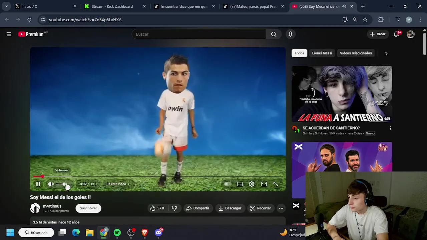427x240 pixels.
Task: Bookmark this page with the star
Action: click(x=365, y=20)
